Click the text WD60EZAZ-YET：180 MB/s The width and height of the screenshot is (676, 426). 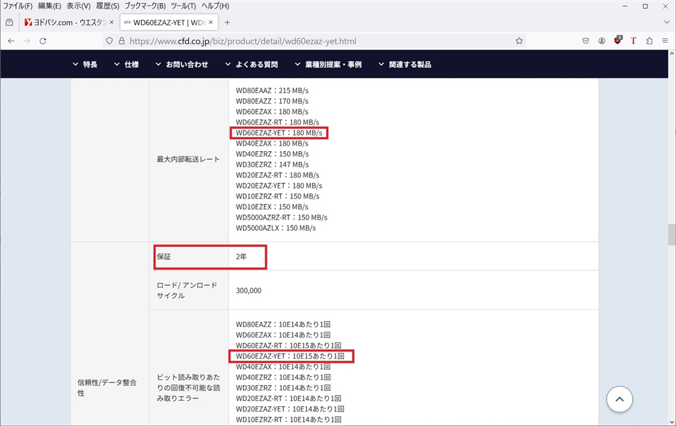(x=279, y=133)
